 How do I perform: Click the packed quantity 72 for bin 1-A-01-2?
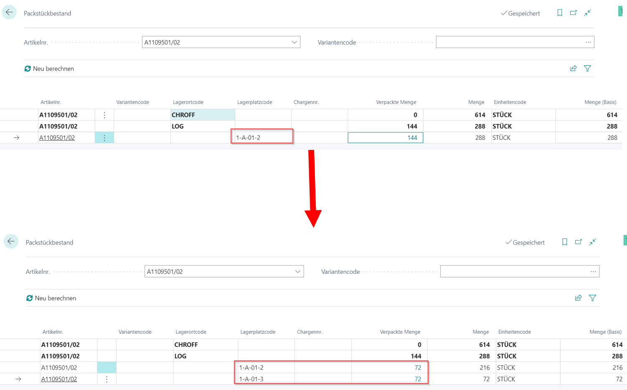(x=417, y=368)
